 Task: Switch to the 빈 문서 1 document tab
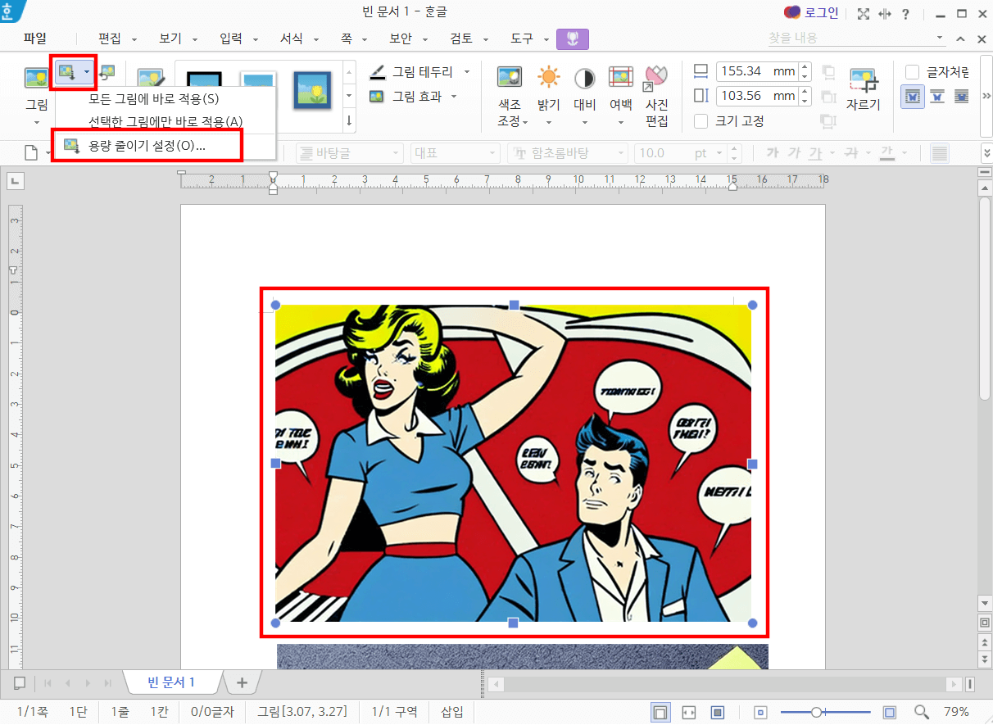[x=171, y=682]
